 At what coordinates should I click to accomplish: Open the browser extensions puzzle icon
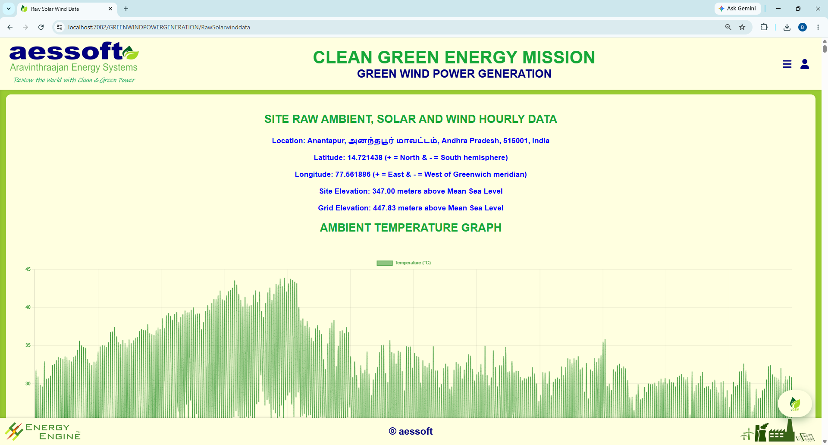764,27
